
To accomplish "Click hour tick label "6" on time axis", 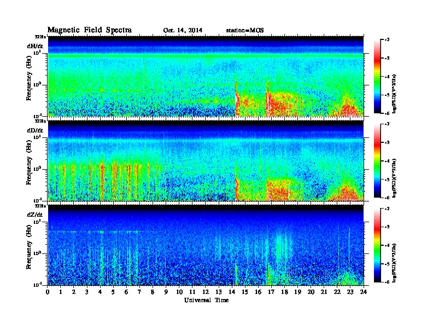I will coord(126,292).
